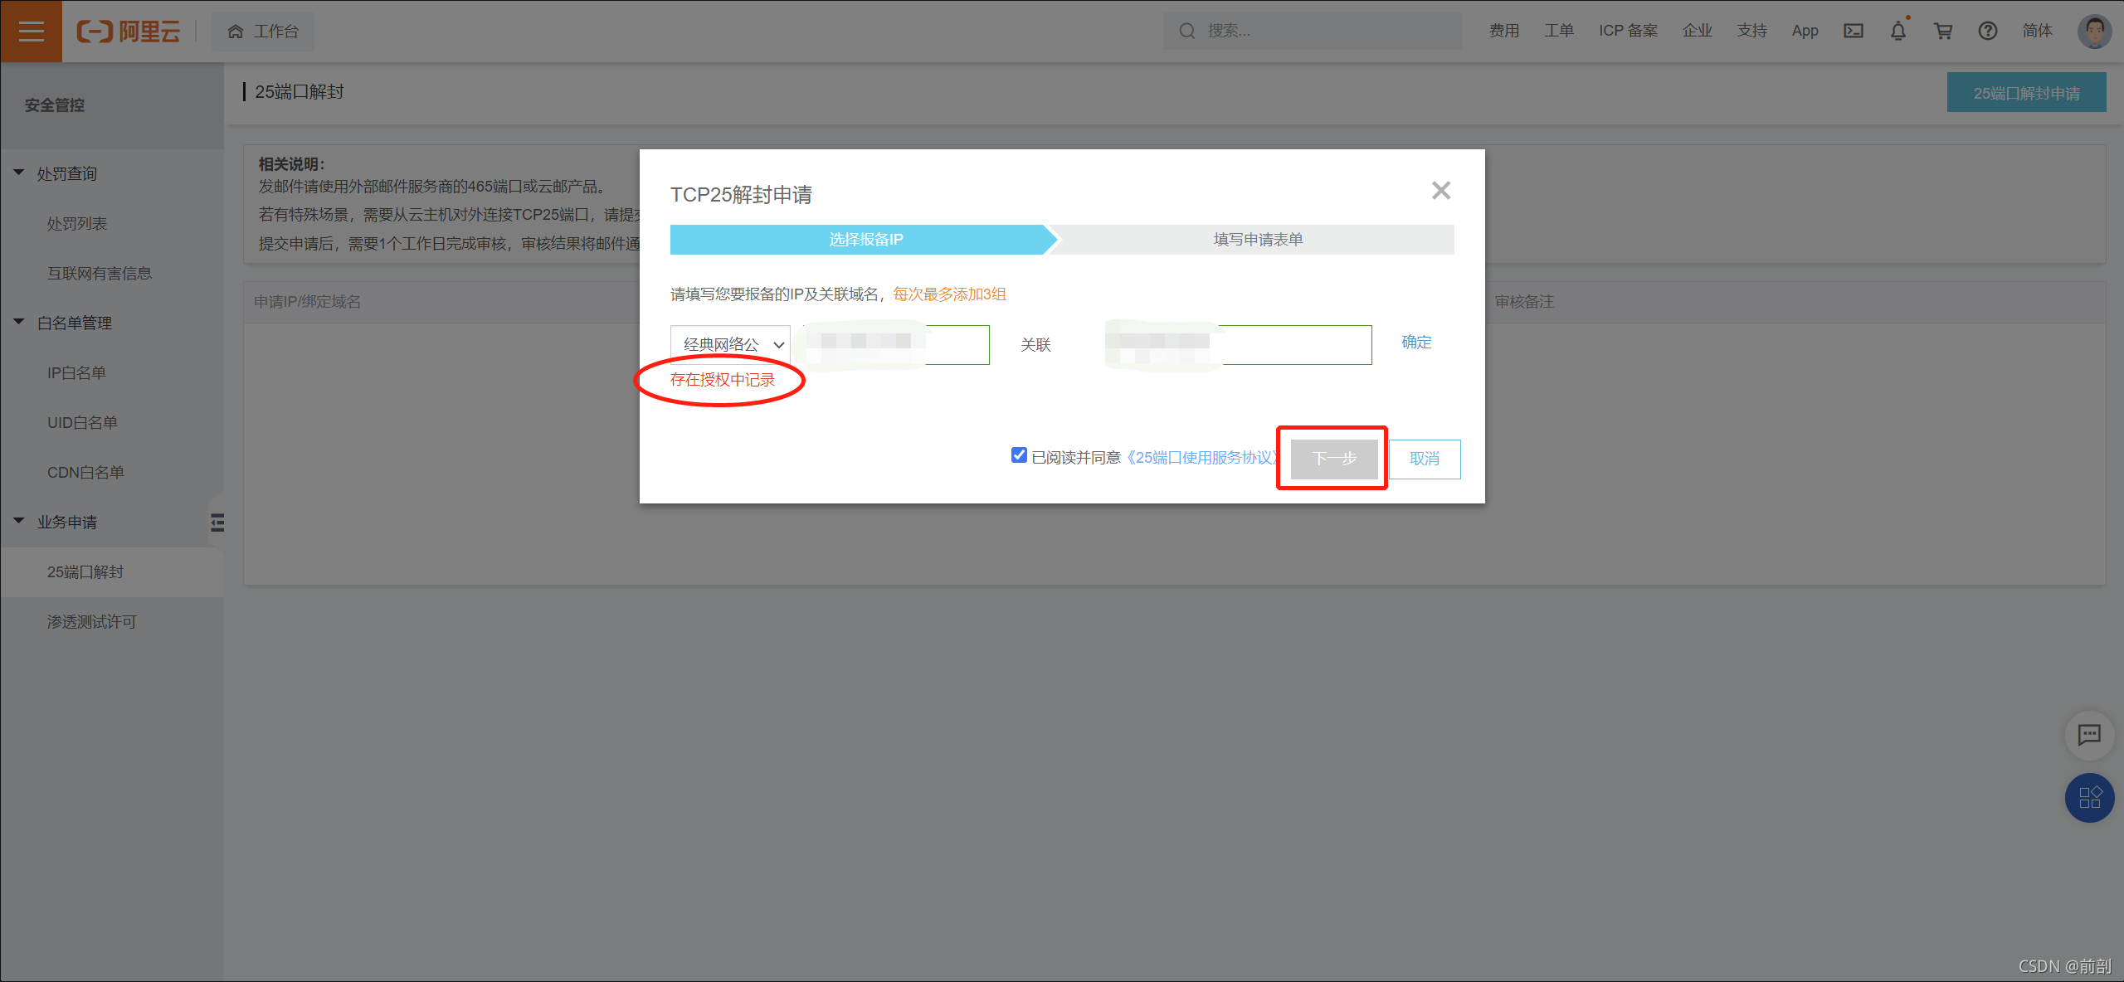Open the 25端口使用服务协议 link
Image resolution: width=2124 pixels, height=982 pixels.
point(1201,458)
